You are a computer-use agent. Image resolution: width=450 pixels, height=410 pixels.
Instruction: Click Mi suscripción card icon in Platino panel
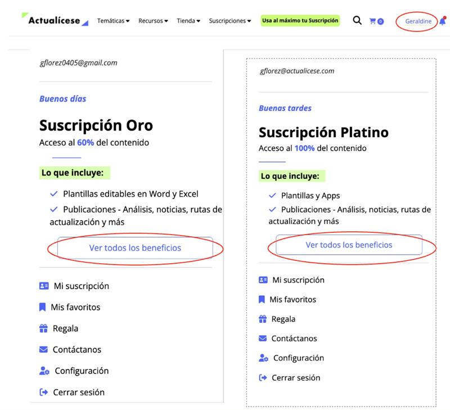pyautogui.click(x=263, y=280)
